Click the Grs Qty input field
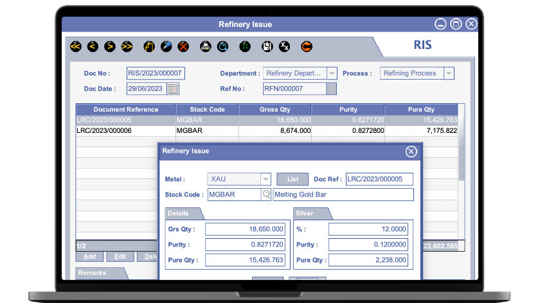The height and width of the screenshot is (303, 540). (245, 229)
